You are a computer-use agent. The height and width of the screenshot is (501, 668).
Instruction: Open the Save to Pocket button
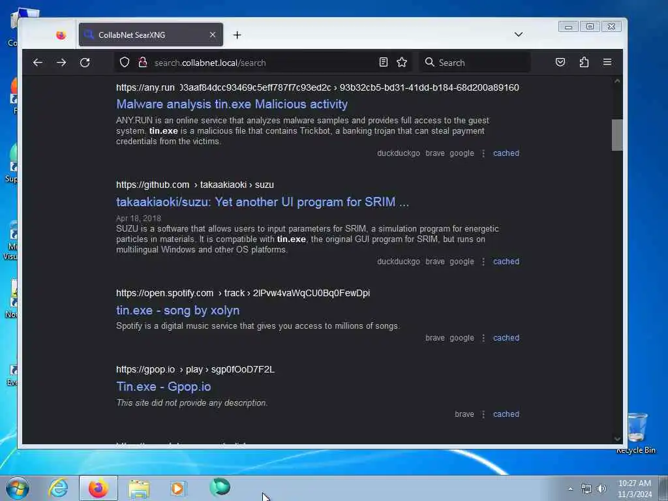(x=560, y=63)
